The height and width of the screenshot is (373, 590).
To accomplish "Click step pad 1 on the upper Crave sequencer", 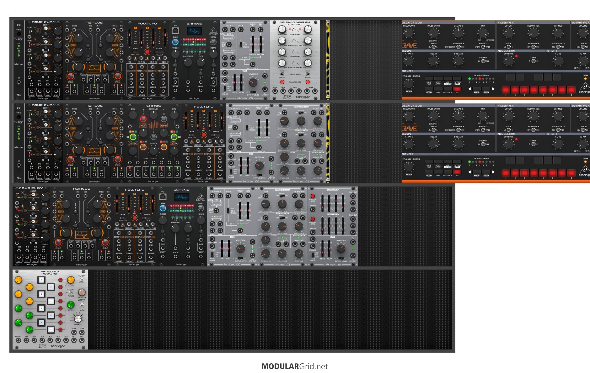I will [x=506, y=90].
